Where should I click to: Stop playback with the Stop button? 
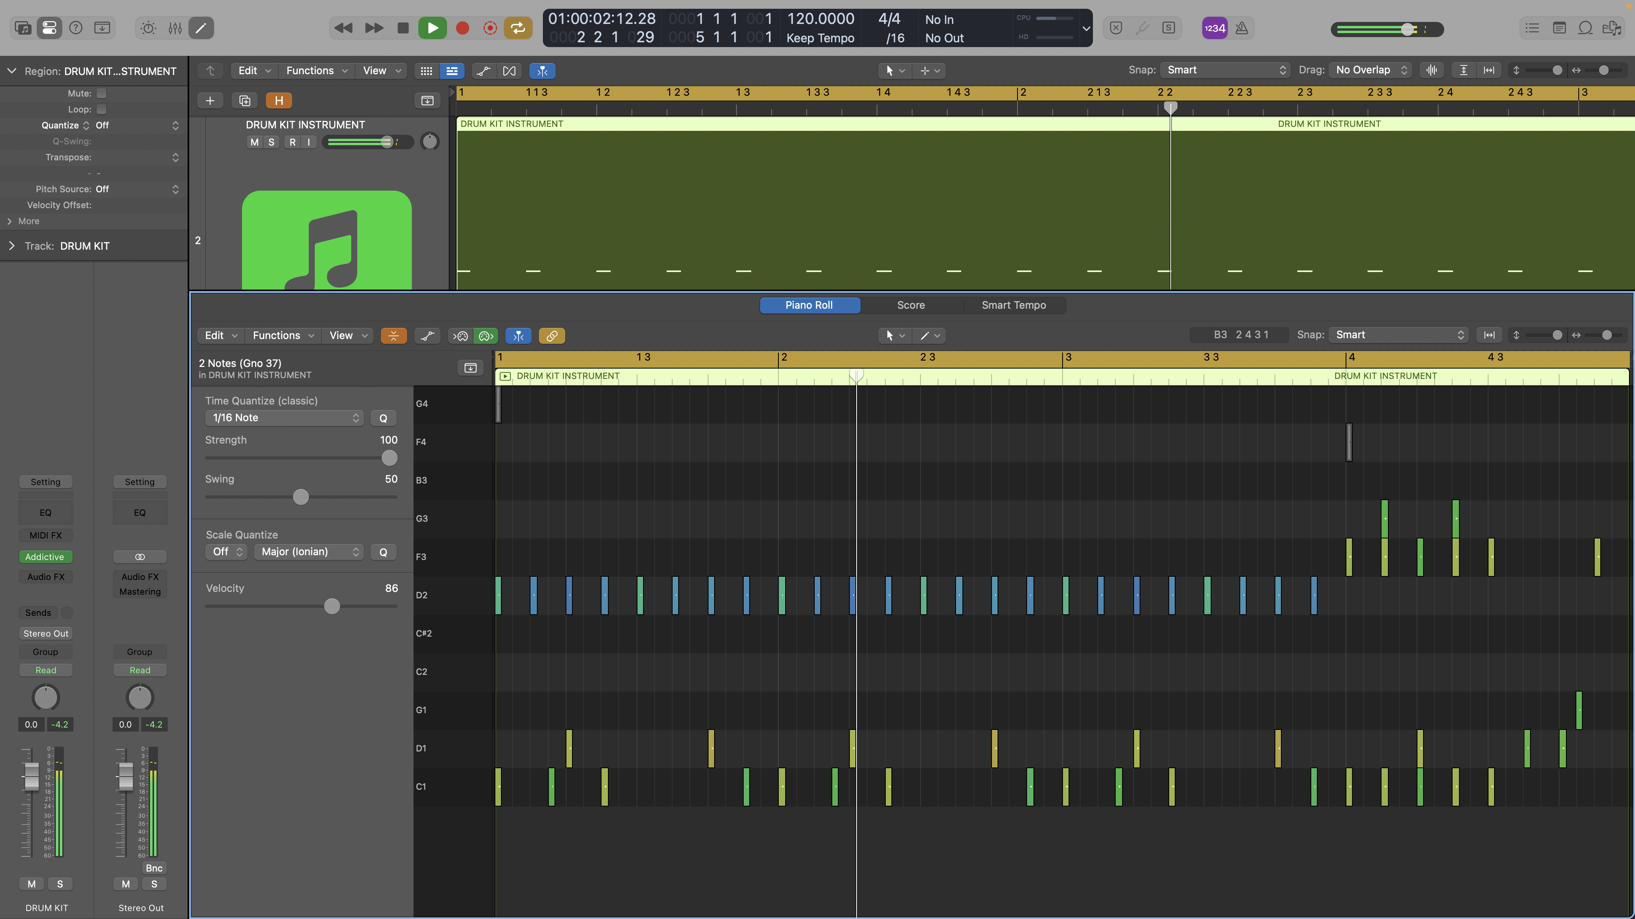coord(402,28)
